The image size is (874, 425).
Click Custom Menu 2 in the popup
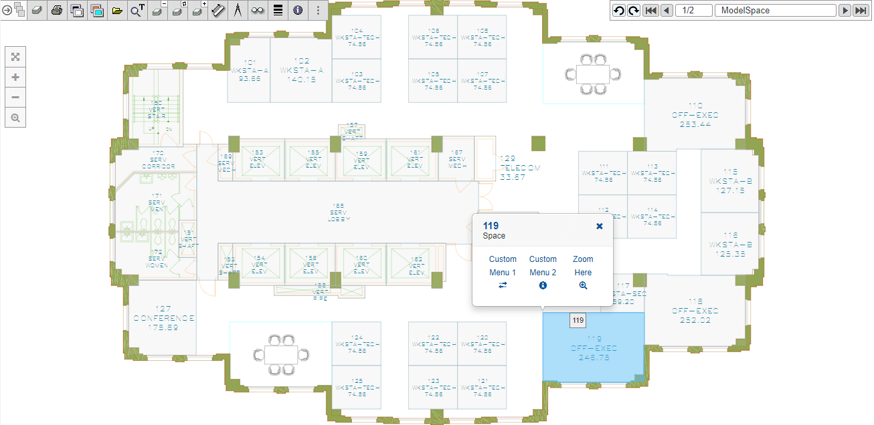(543, 272)
